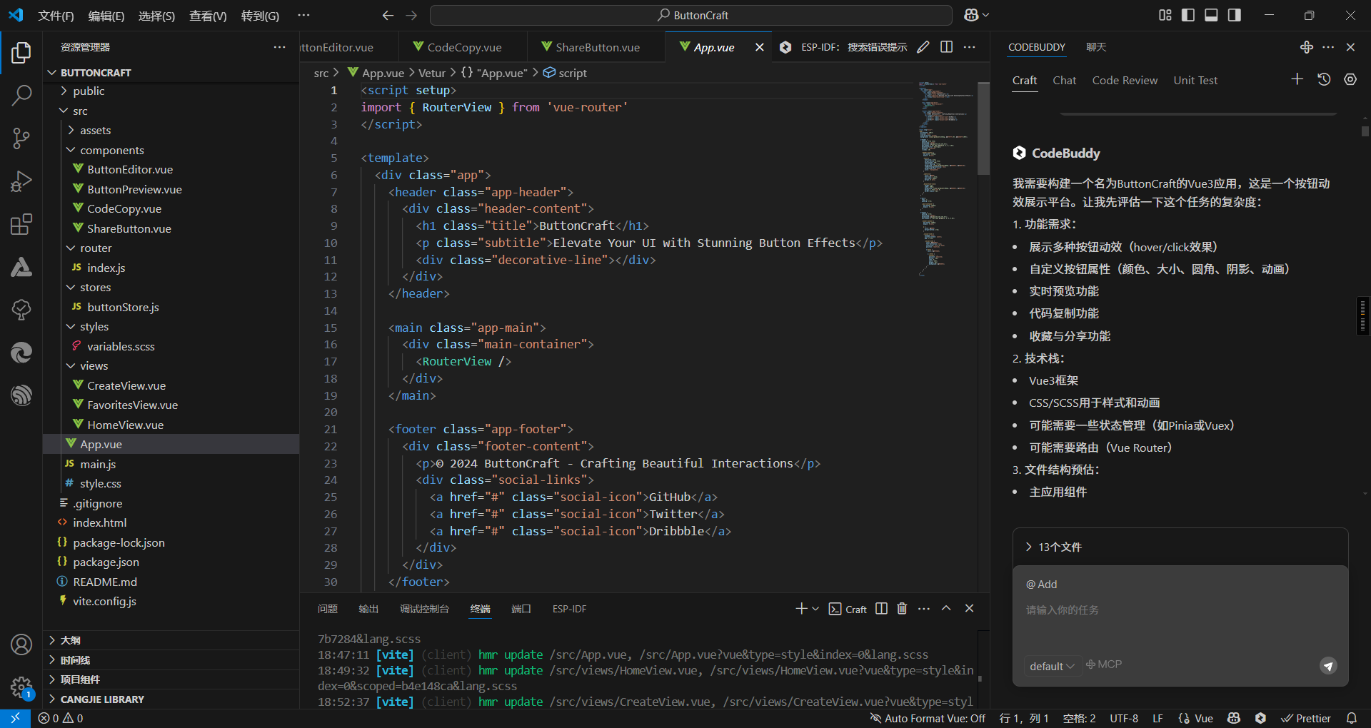This screenshot has height=728, width=1371.
Task: Open the Accounts menu icon
Action: coord(21,644)
